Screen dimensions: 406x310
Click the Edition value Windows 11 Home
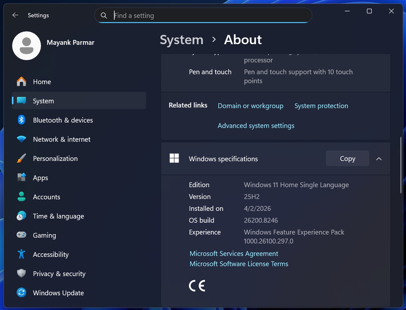(296, 185)
